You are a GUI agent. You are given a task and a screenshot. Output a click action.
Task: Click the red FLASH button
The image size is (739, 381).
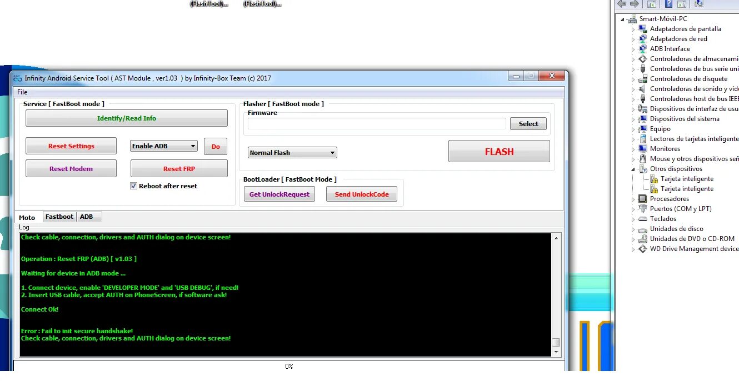[x=499, y=152]
